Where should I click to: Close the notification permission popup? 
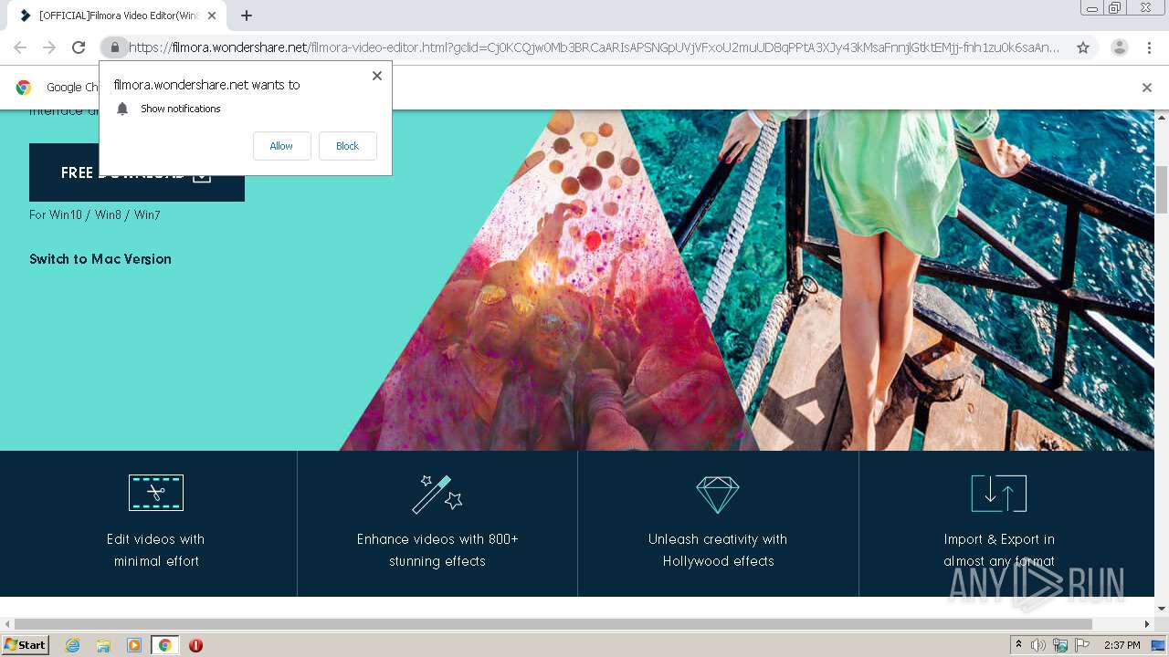point(377,76)
